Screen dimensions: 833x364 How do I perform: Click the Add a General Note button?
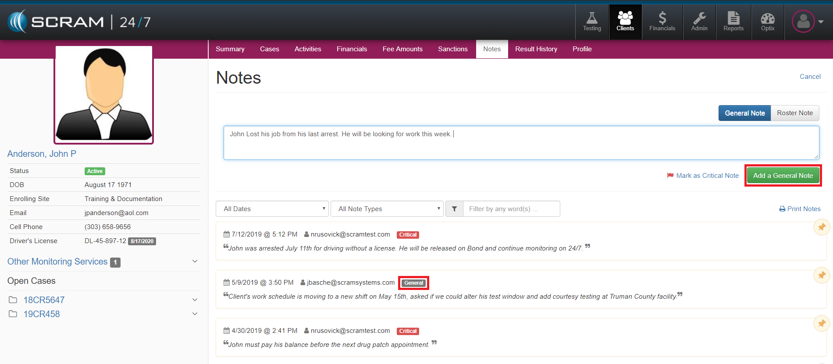(x=783, y=176)
